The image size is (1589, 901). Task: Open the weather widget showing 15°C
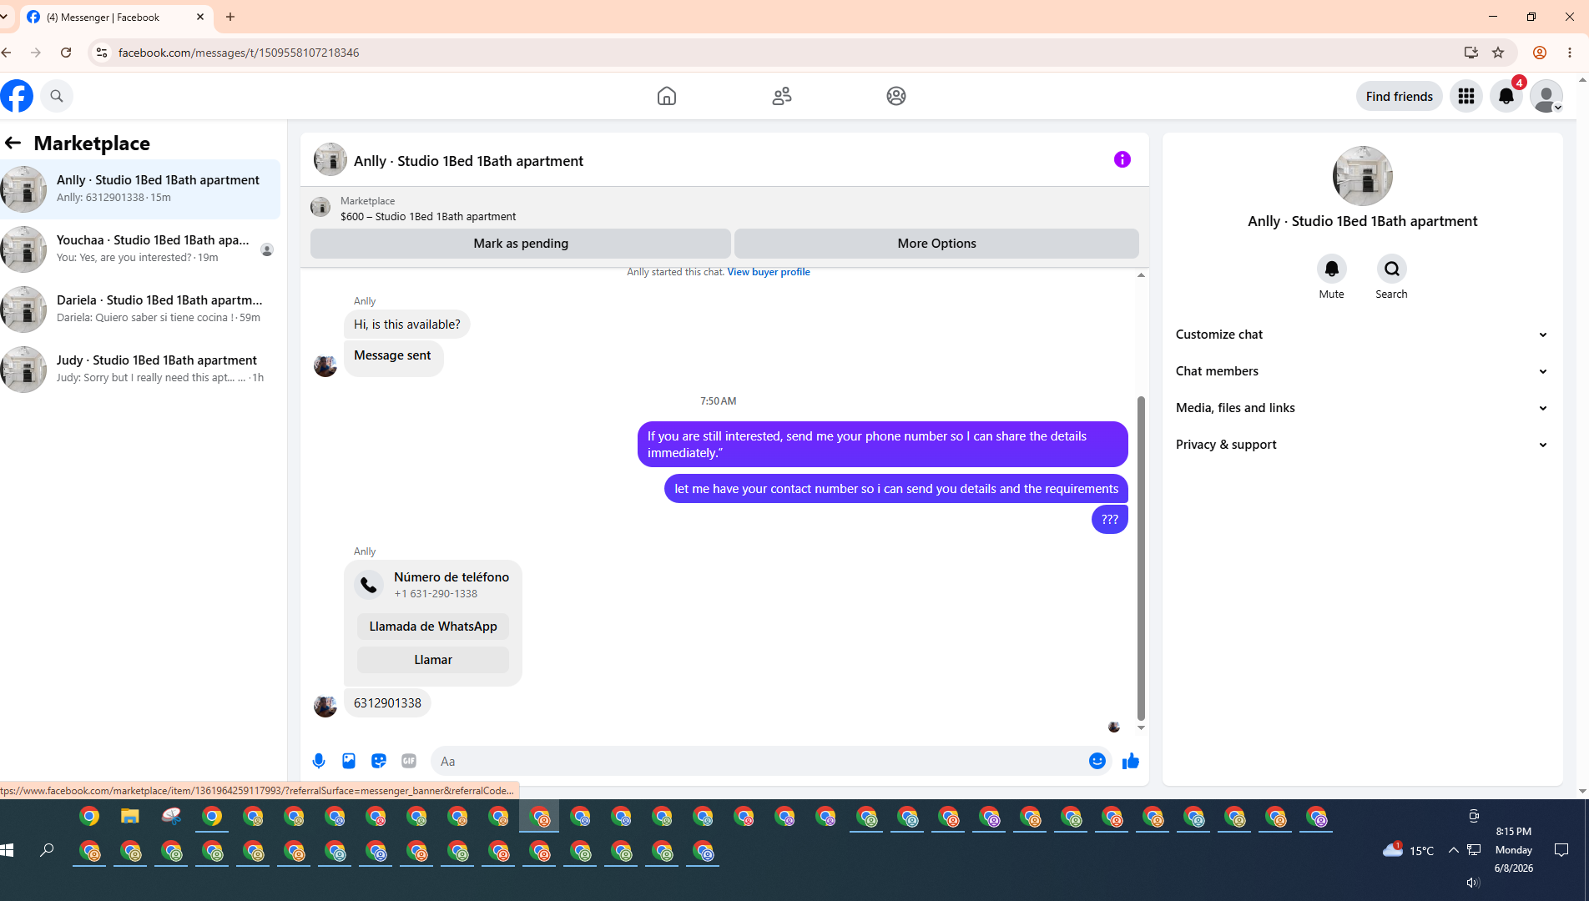1409,850
